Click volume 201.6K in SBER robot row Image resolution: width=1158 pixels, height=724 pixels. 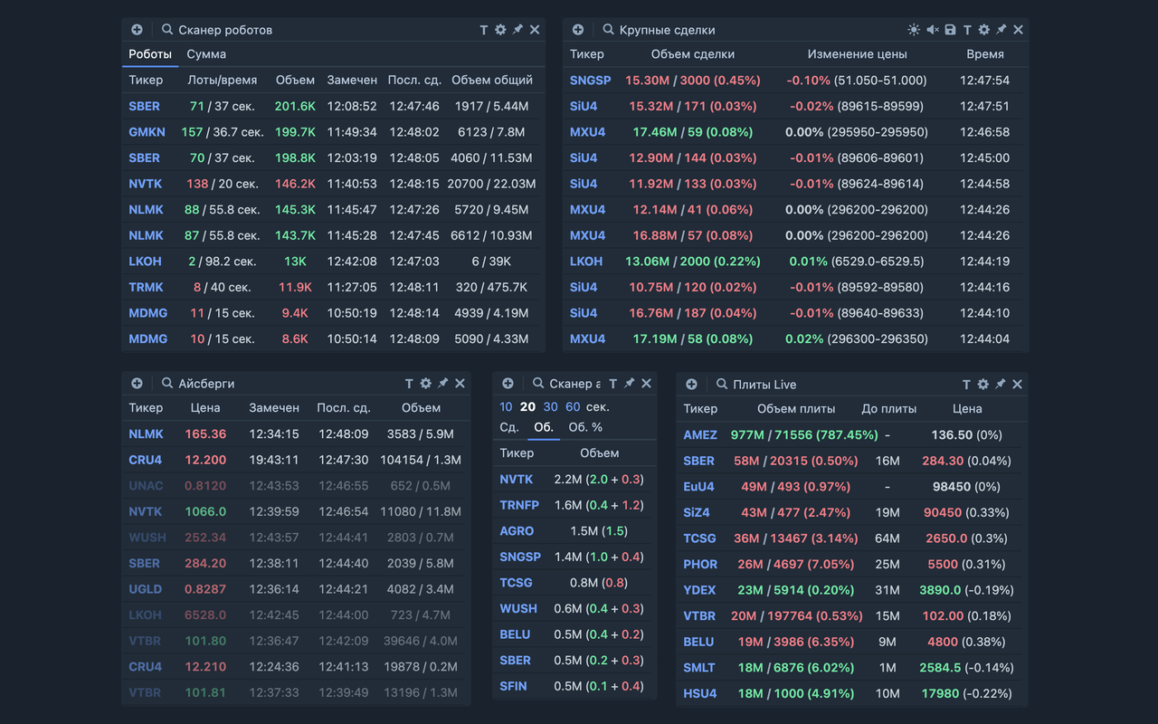point(295,107)
